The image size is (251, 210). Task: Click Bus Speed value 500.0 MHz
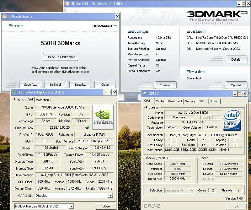[178, 174]
